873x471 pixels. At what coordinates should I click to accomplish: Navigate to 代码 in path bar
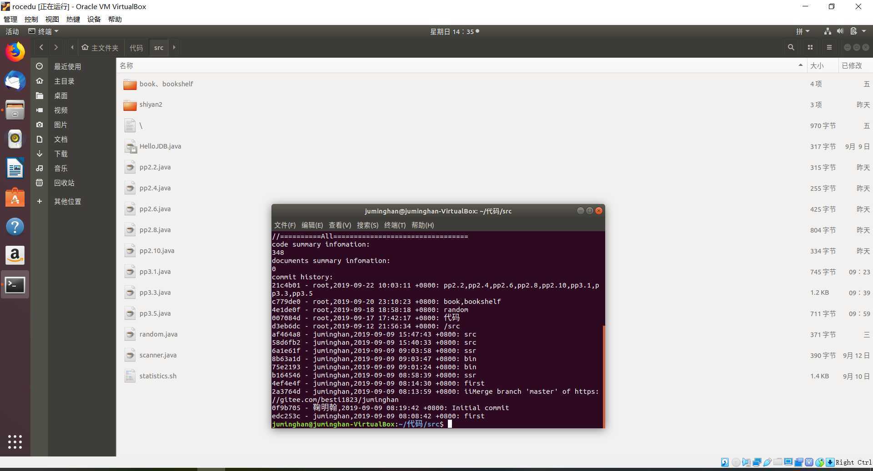tap(136, 47)
